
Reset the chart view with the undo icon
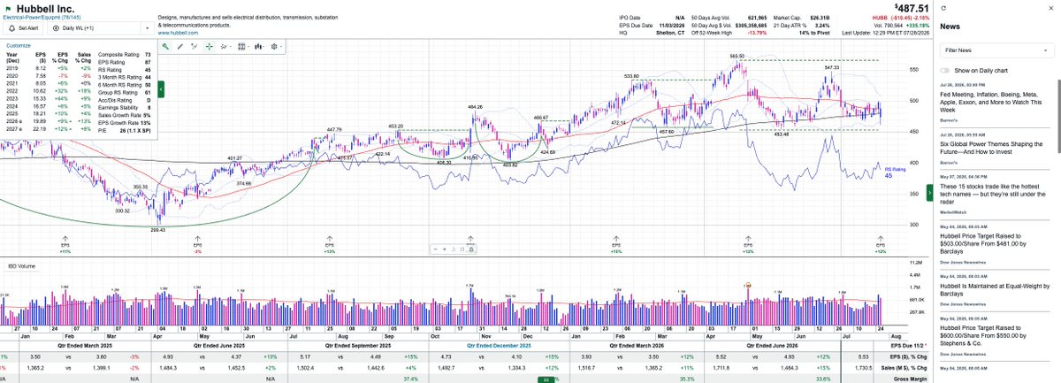point(454,249)
